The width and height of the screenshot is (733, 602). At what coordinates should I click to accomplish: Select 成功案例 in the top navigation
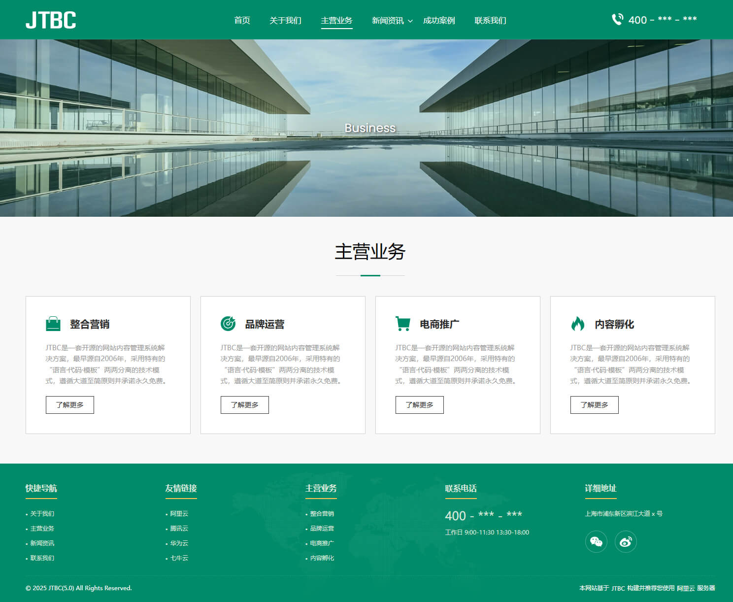(x=439, y=20)
